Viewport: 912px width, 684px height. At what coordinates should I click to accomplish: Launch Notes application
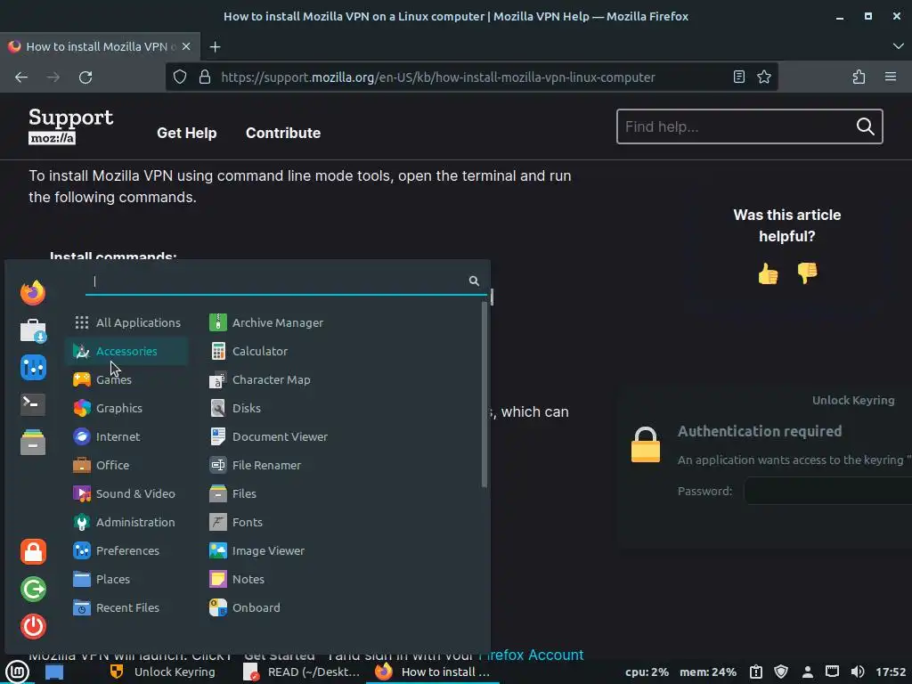[x=237, y=579]
